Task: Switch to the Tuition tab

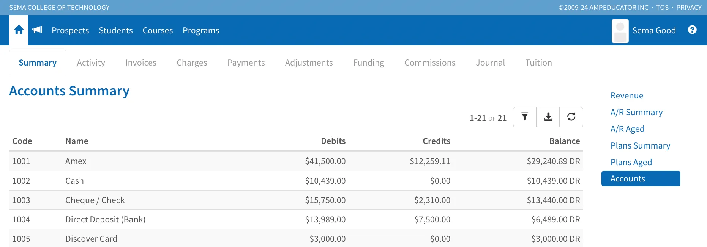Action: pos(539,63)
